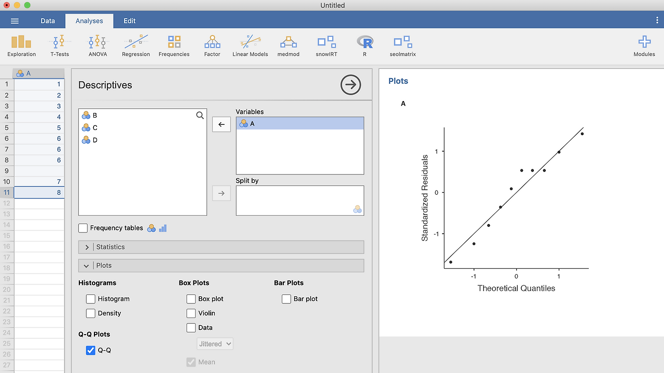This screenshot has height=373, width=664.
Task: Collapse the Plots section
Action: [x=221, y=265]
